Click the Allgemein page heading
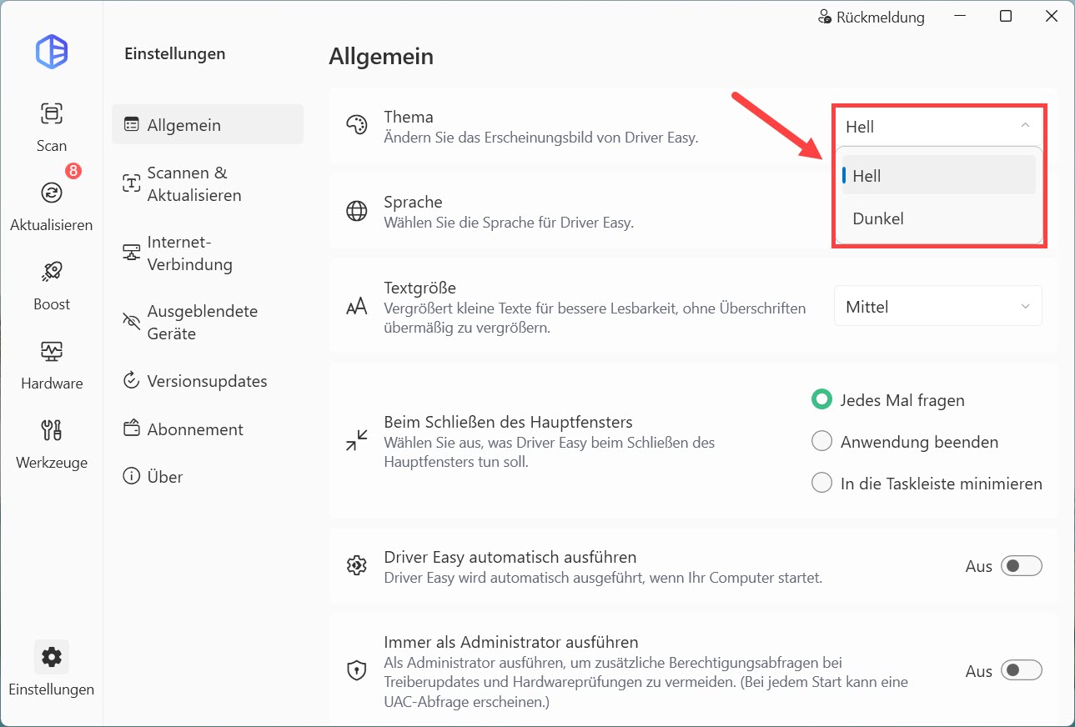 point(381,57)
